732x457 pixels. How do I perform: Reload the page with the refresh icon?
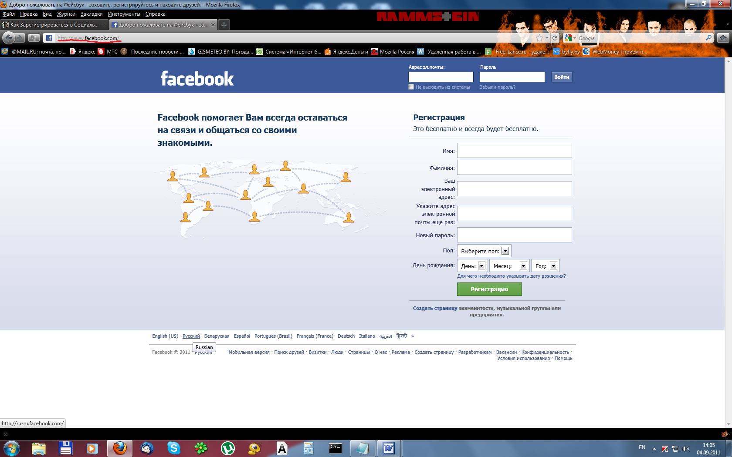click(555, 38)
